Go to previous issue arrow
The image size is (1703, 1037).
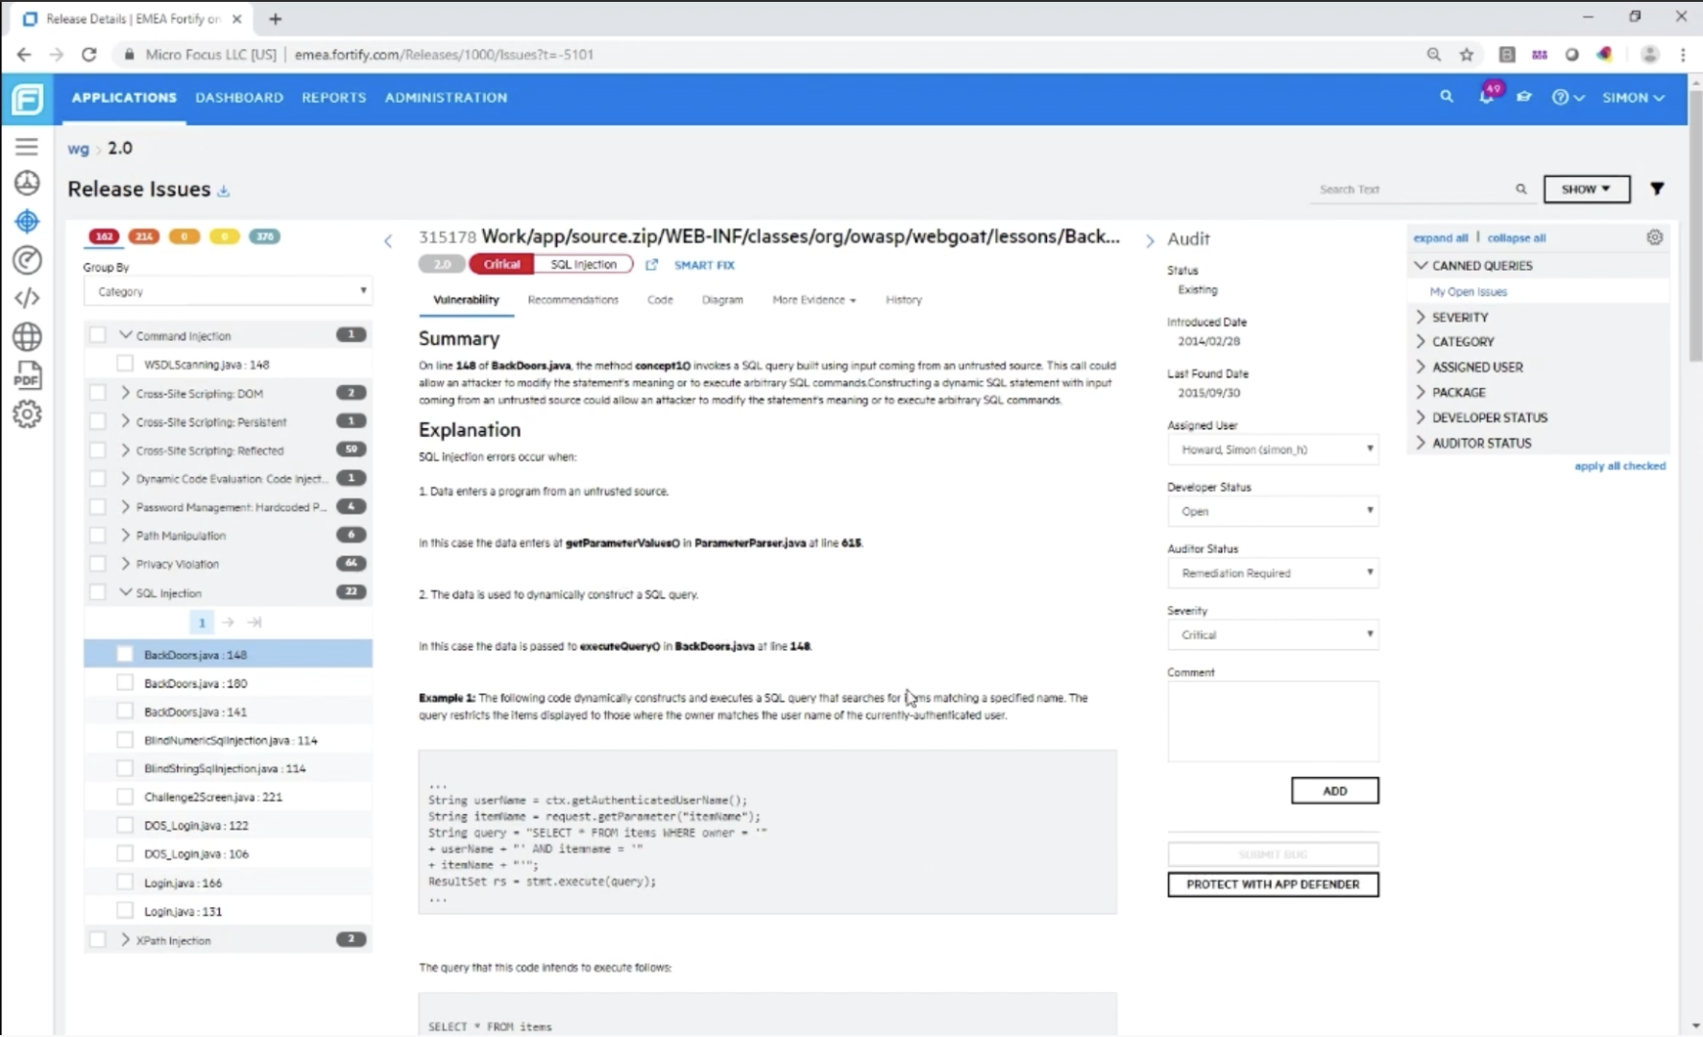click(388, 241)
